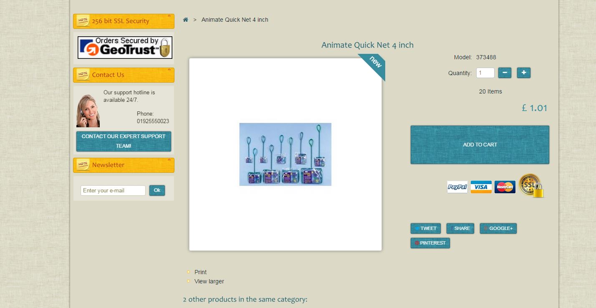Pin the product on Pinterest
The width and height of the screenshot is (596, 308).
[430, 243]
